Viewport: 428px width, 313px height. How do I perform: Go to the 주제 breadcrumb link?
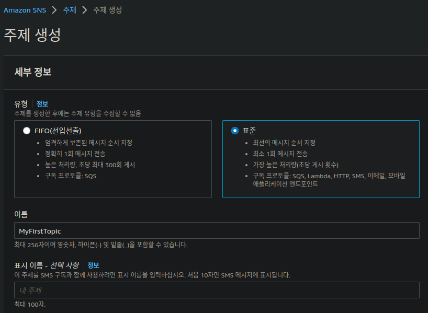70,10
